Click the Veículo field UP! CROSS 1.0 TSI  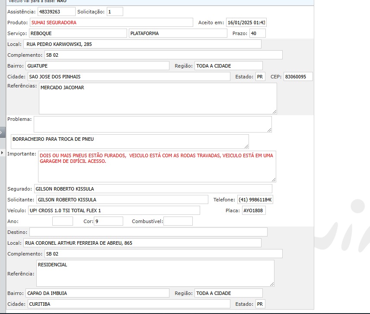point(114,210)
